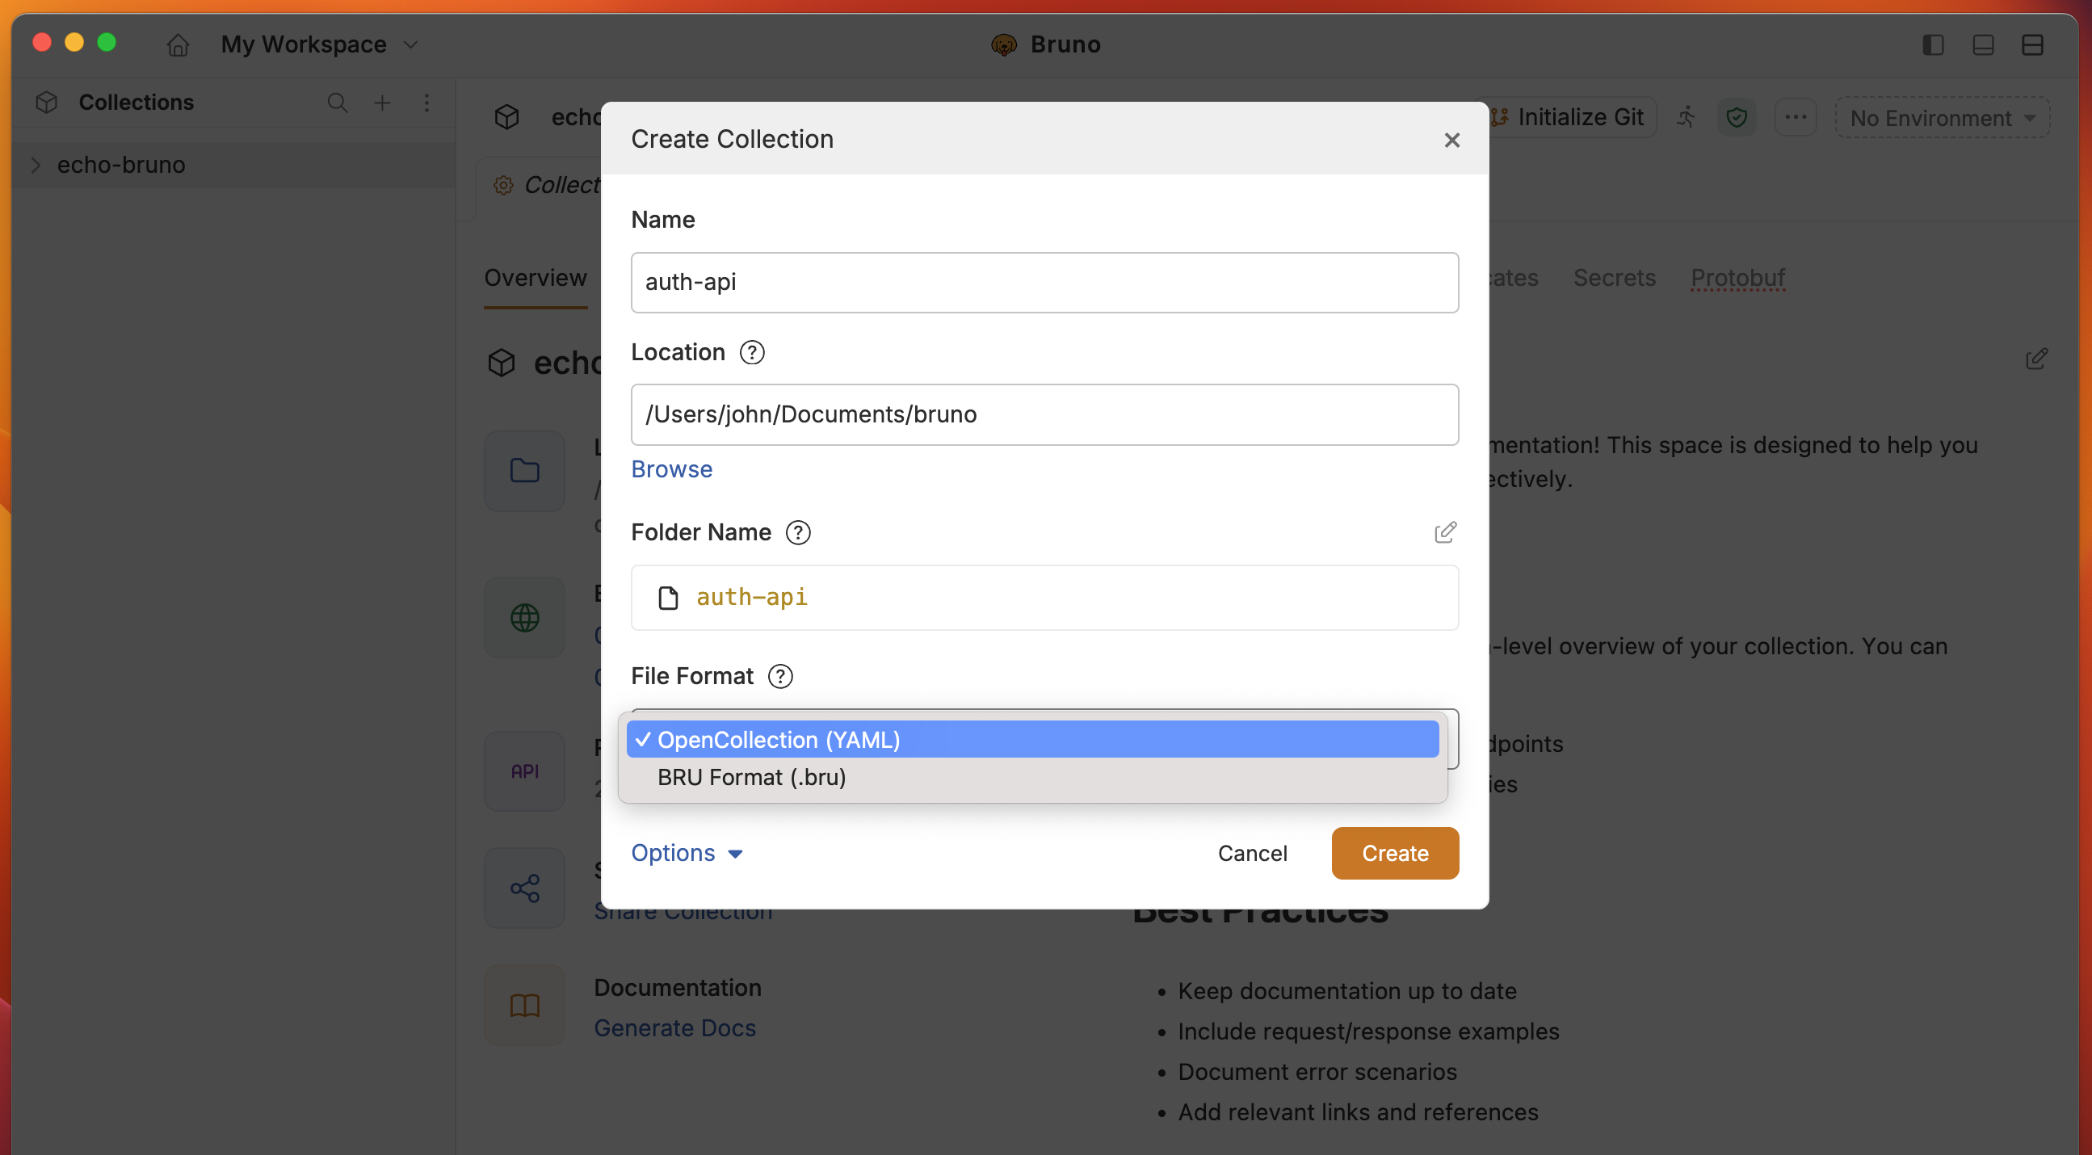The image size is (2092, 1155).
Task: Add a new collection with the plus icon
Action: [x=382, y=103]
